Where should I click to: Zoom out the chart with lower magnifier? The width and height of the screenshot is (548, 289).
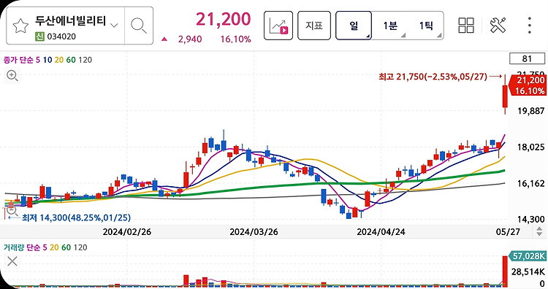(x=12, y=210)
